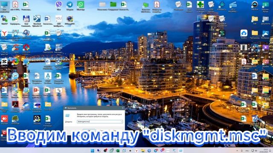Expand the Run dialog command history dropdown
This screenshot has height=153, width=273.
[122, 122]
